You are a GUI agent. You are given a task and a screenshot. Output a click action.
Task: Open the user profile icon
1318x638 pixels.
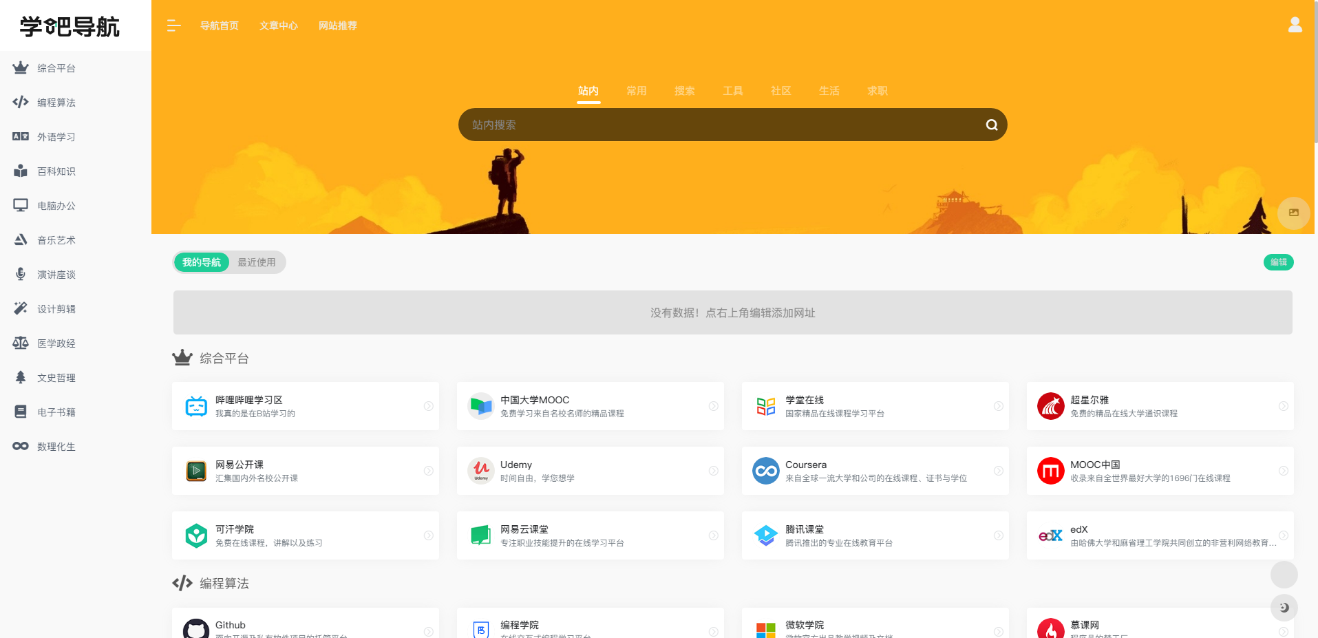[x=1295, y=25]
